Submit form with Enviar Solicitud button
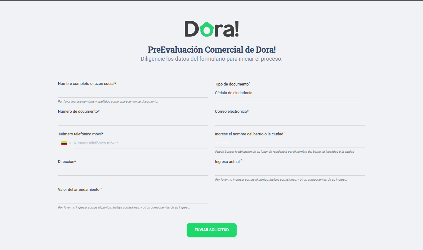This screenshot has height=250, width=423. coord(211,230)
